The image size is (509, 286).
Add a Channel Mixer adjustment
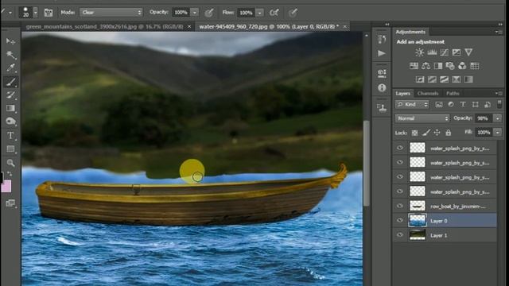[462, 66]
